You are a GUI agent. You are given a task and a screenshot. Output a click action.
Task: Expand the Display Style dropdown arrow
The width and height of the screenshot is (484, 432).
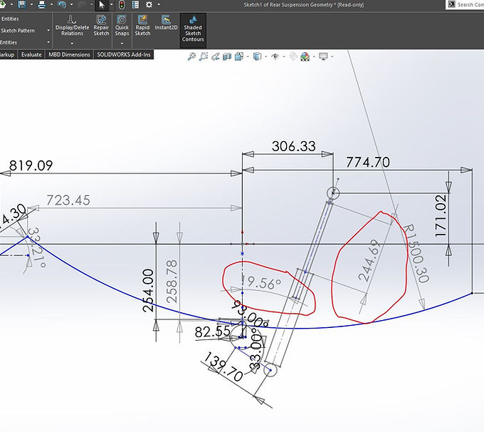click(265, 56)
